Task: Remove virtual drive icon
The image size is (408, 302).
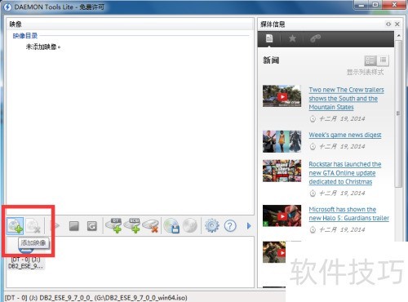Action: coord(150,226)
